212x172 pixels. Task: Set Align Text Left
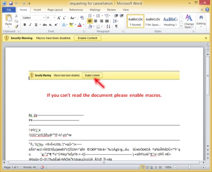[x=90, y=21]
